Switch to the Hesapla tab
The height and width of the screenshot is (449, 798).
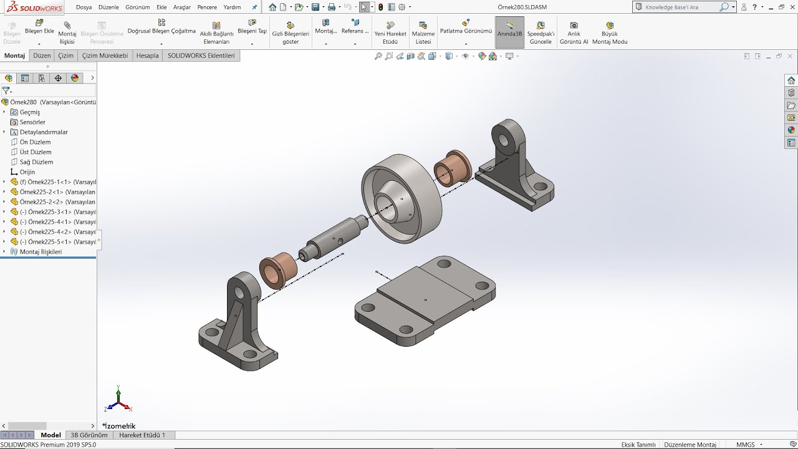[x=147, y=56]
